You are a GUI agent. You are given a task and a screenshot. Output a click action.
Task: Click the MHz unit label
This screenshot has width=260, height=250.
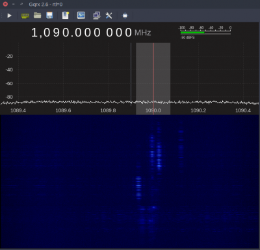tap(143, 33)
